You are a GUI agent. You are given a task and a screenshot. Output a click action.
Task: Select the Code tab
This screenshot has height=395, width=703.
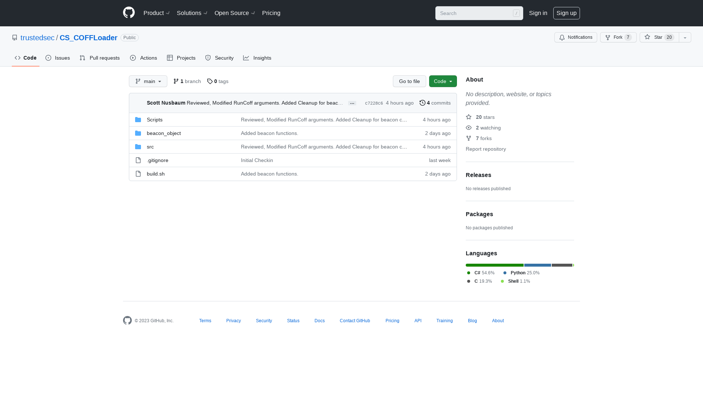25,58
